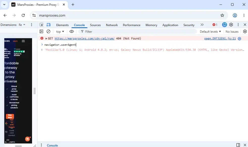Open DevTools customize three-dot menu
Viewport: 248px width, 147px height.
pyautogui.click(x=238, y=25)
